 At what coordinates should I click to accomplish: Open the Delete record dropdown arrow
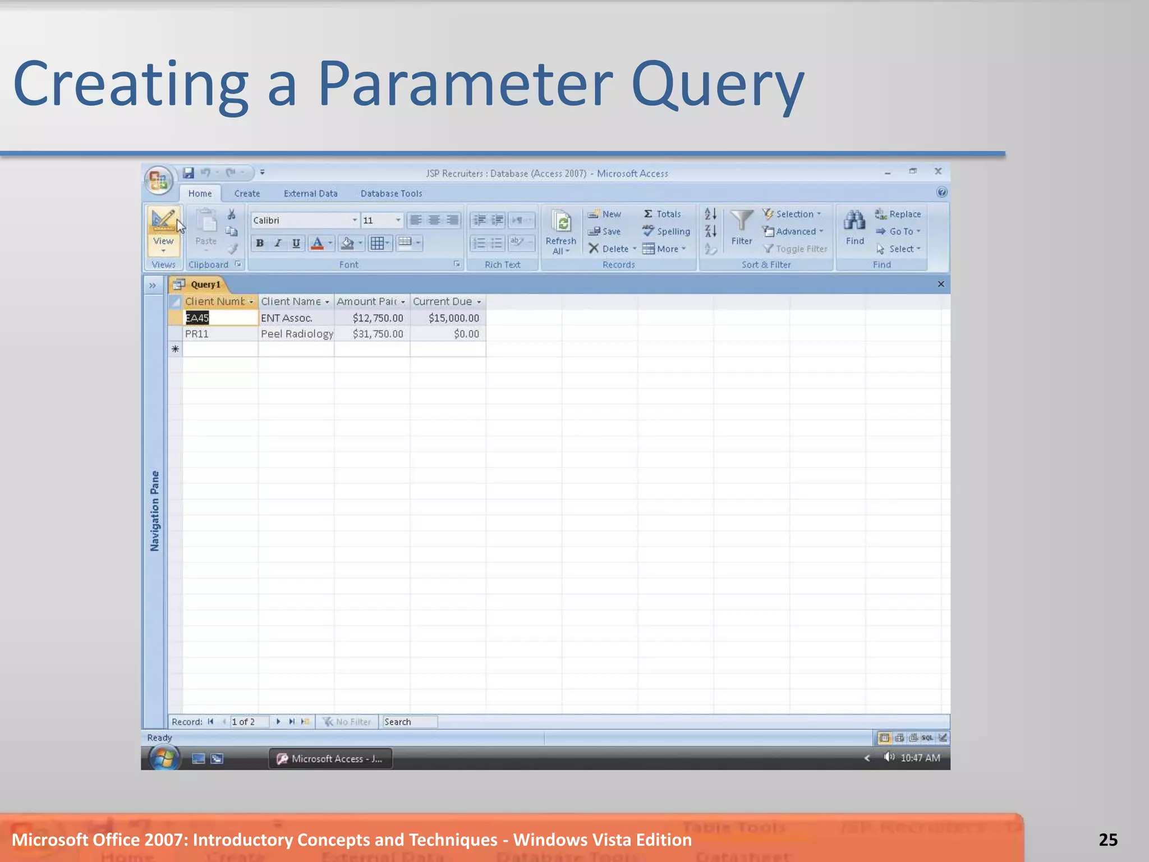635,249
